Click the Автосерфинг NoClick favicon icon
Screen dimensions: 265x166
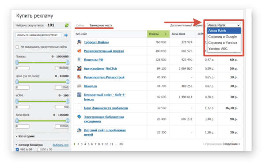(x=79, y=68)
